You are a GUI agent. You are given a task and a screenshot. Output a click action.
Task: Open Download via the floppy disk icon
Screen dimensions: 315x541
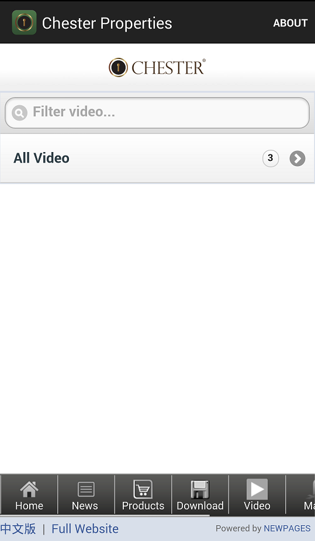(200, 490)
